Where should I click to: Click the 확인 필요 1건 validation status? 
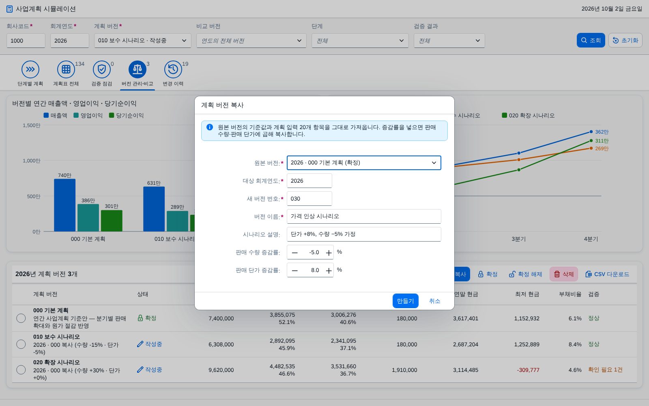605,370
